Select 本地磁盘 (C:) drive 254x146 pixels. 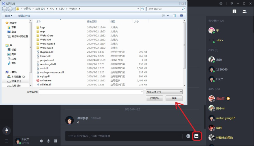tap(18, 77)
